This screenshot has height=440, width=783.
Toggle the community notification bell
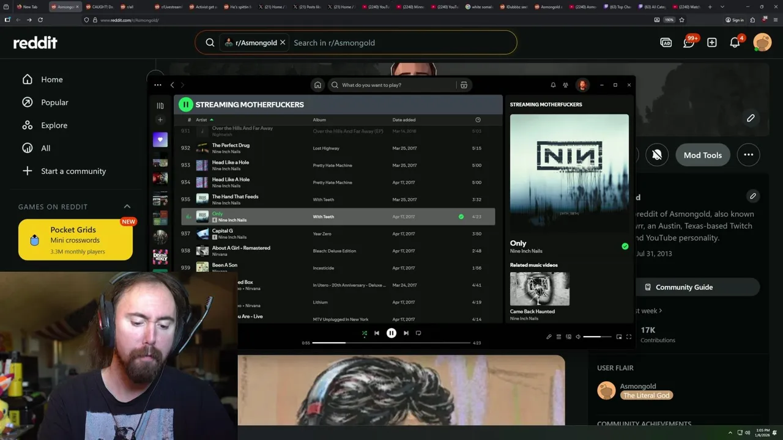(657, 155)
